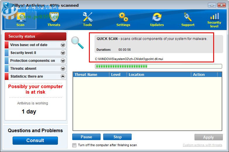Click the greyed-out Apply button
This screenshot has height=152, width=229.
pos(209,137)
